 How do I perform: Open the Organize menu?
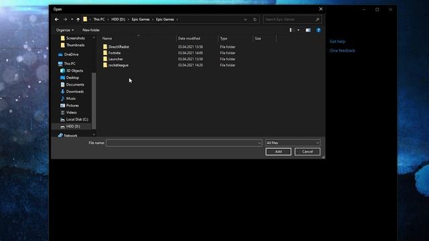click(x=65, y=30)
